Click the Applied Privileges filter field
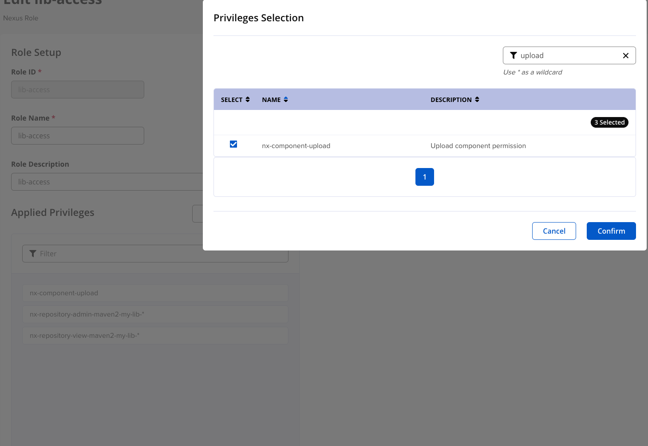Viewport: 648px width, 446px height. 155,254
